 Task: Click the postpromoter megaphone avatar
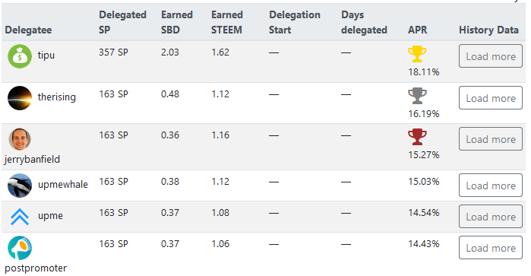[20, 248]
